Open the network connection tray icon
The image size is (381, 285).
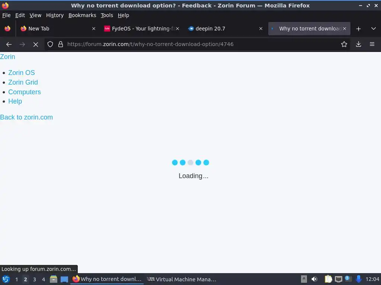tap(338, 279)
